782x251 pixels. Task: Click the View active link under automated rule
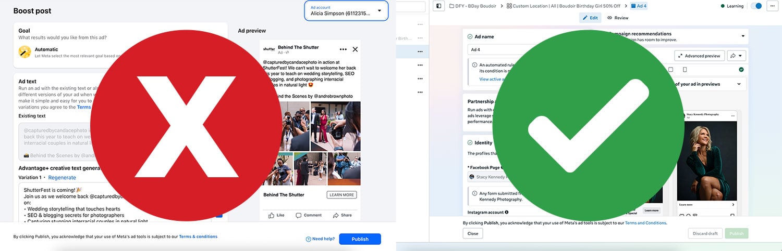492,79
